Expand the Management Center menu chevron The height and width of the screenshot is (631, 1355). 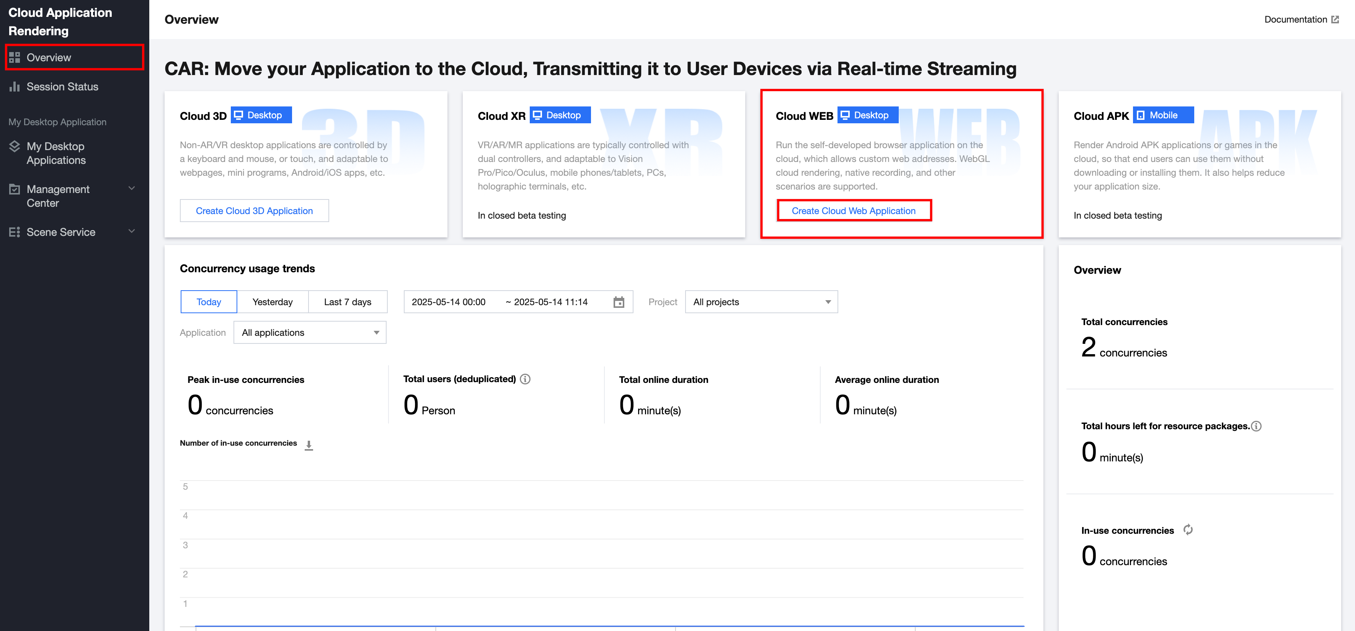(x=132, y=188)
